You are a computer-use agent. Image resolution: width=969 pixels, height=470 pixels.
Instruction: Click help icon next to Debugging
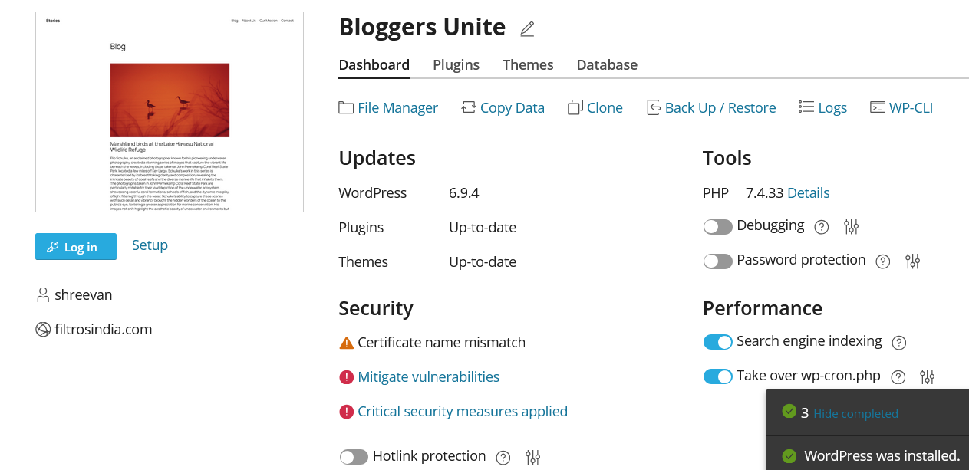click(x=821, y=227)
